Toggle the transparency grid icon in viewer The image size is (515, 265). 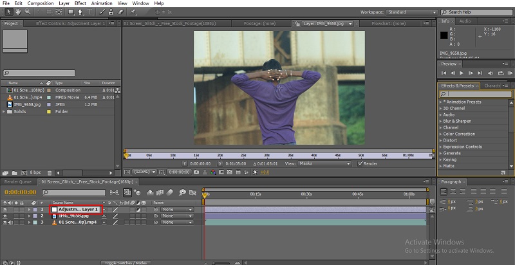(x=230, y=172)
